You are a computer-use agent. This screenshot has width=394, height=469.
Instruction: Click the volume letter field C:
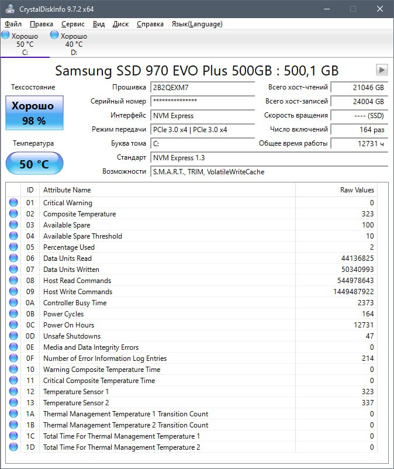coord(202,144)
